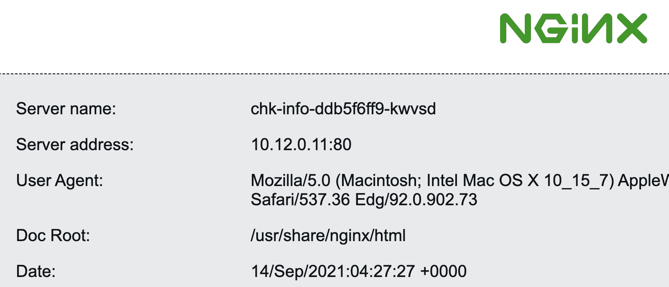Click the Safari/537.36 text
The width and height of the screenshot is (669, 287).
point(300,200)
